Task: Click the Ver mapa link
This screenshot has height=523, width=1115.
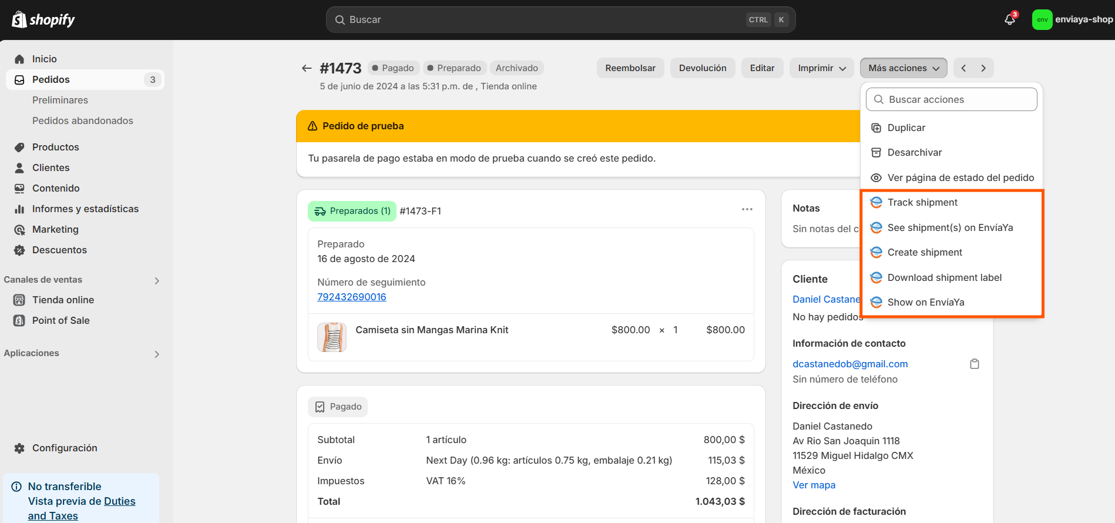Action: point(814,485)
